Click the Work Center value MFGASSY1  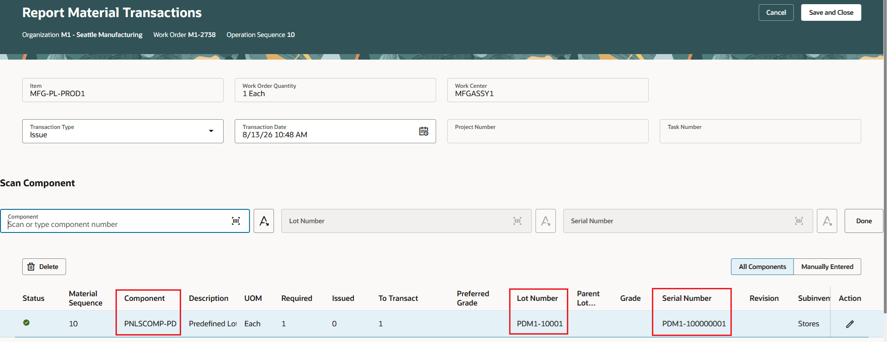[474, 94]
